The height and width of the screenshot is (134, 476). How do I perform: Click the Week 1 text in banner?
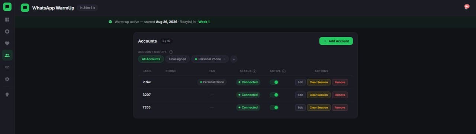pos(204,22)
